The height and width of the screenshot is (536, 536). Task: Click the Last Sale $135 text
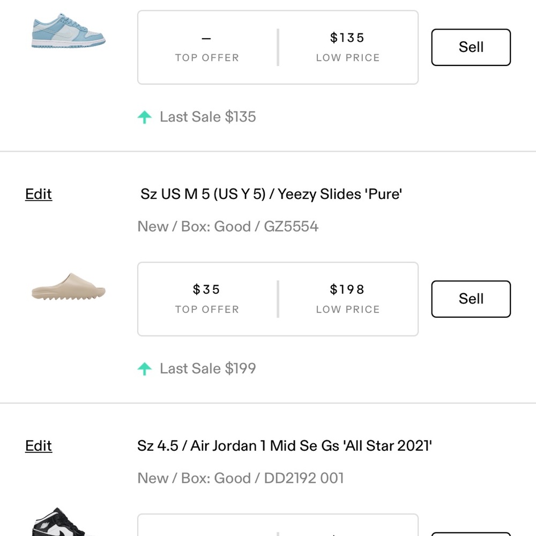click(208, 117)
